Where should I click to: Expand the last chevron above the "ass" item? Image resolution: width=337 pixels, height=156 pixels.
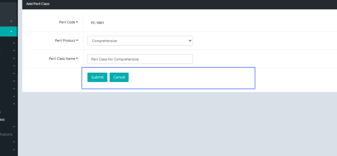14,104
